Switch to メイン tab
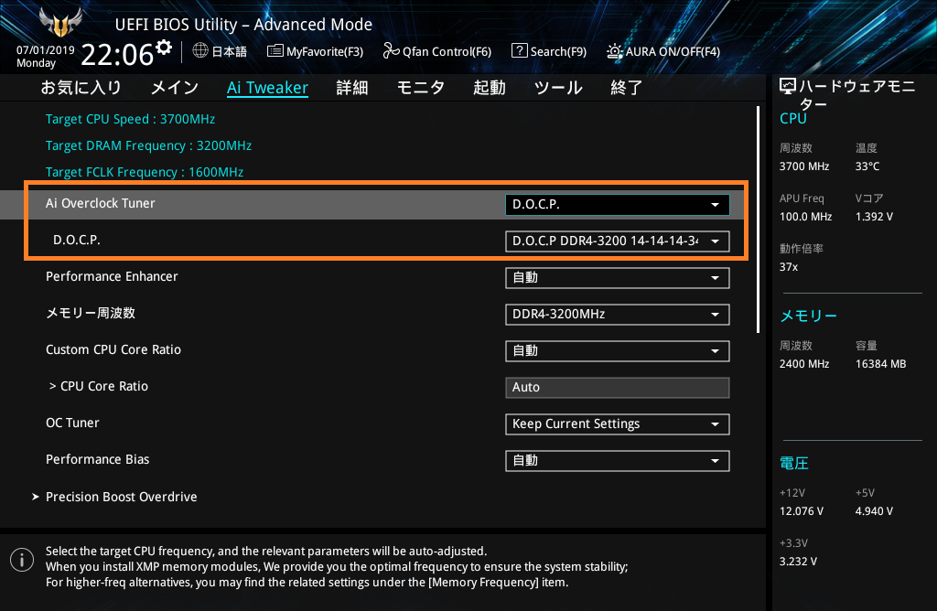The height and width of the screenshot is (611, 937). coord(175,88)
